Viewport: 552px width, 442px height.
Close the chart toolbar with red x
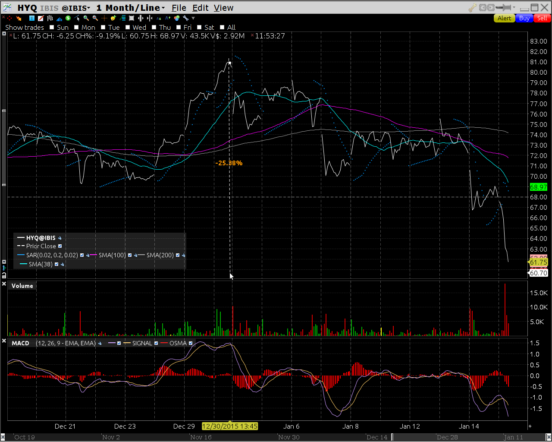[3, 17]
